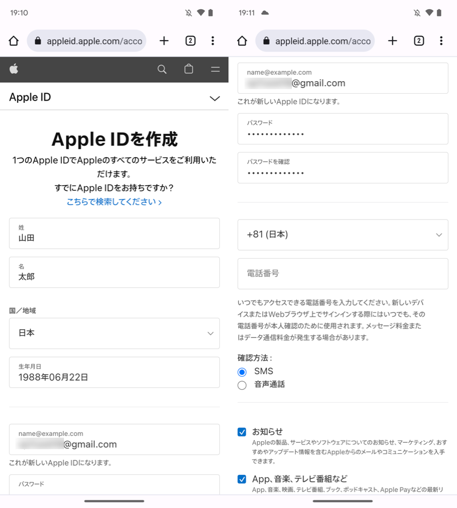Click the Apple logo in the navigation bar
The width and height of the screenshot is (457, 508).
point(14,69)
